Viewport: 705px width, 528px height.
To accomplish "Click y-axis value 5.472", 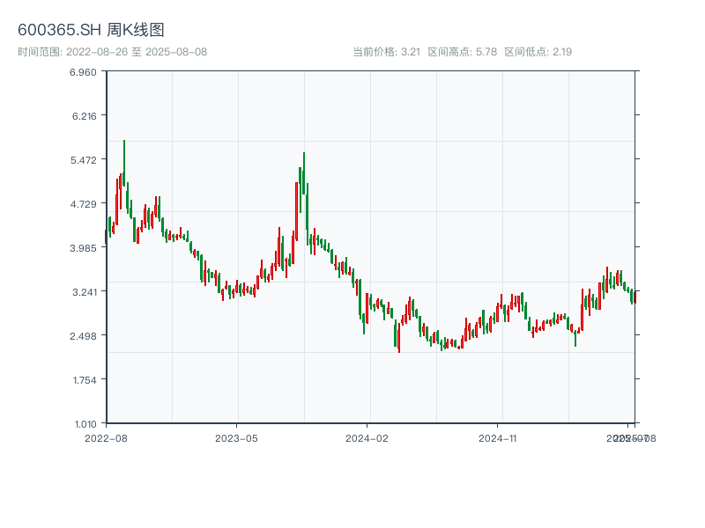I will pyautogui.click(x=84, y=160).
